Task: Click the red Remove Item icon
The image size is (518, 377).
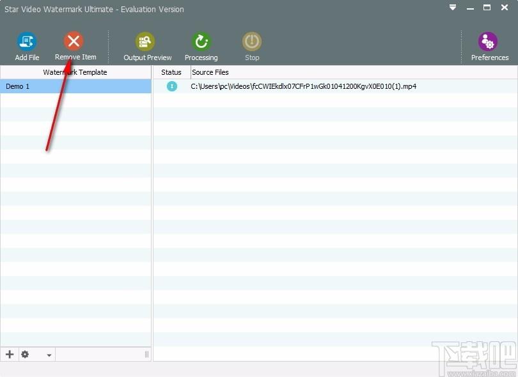Action: (x=74, y=41)
